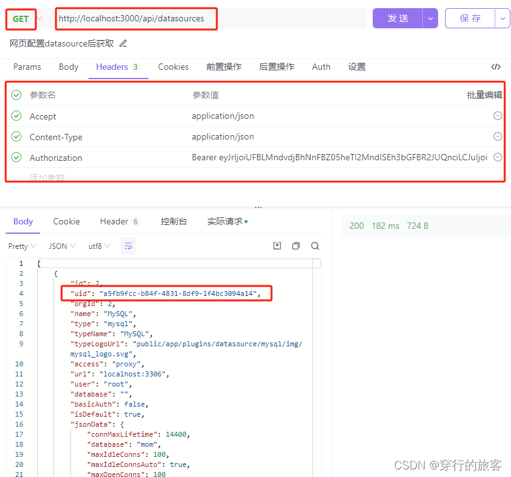
Task: Remove the Content-Type header with its minus icon
Action: (497, 136)
